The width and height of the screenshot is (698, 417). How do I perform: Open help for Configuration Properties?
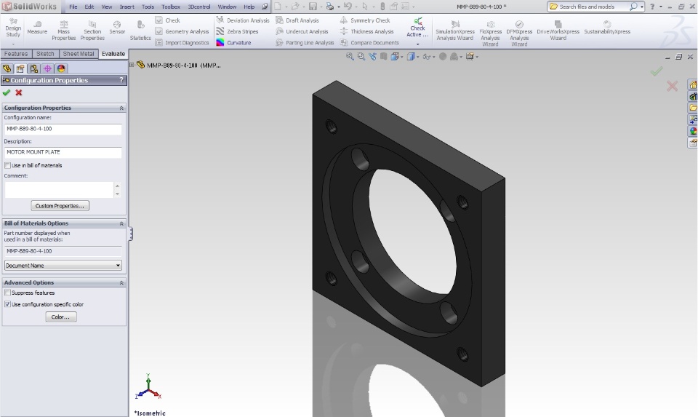tap(121, 80)
